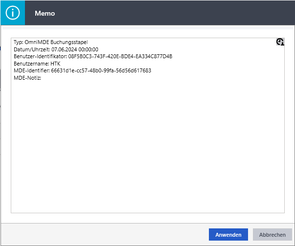Click the blue info icon in header

point(13,13)
